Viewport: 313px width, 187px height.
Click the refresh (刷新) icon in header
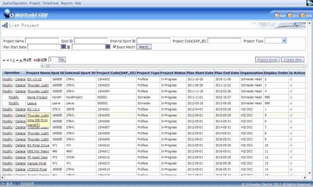click(277, 15)
